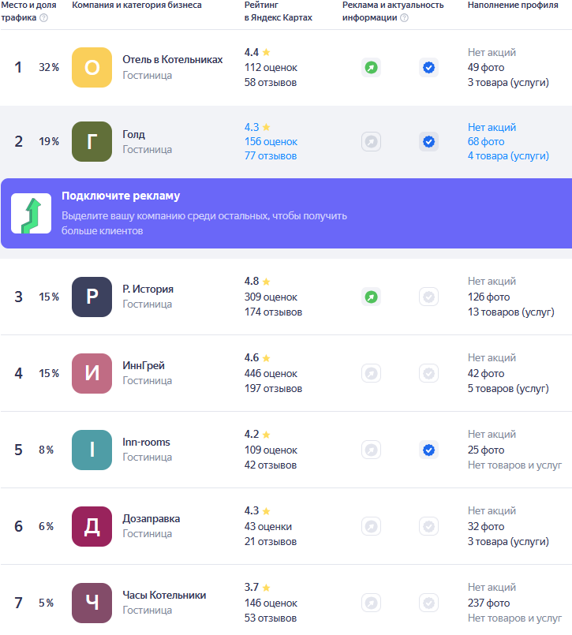Click gray verification checkmark for Р. История
The width and height of the screenshot is (572, 635).
pyautogui.click(x=428, y=297)
